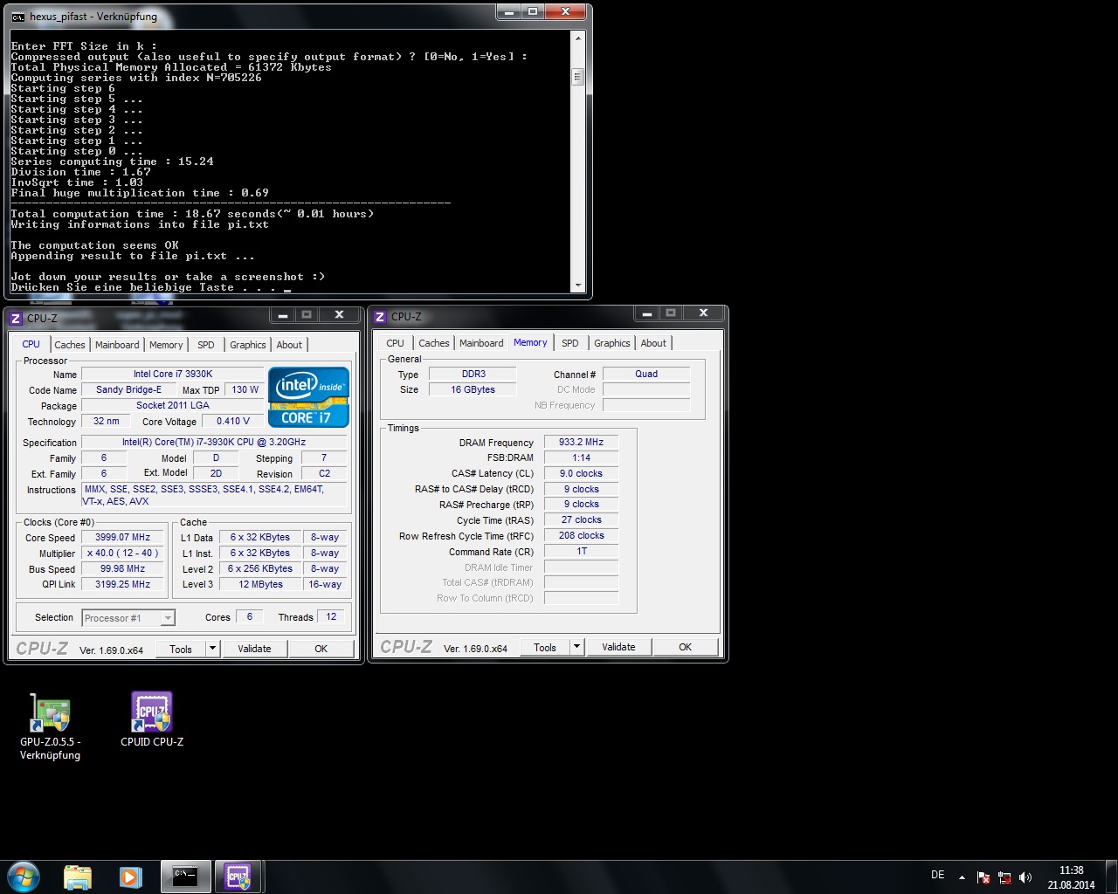Screen dimensions: 1118x894
Task: Switch to CPU tab in right CPU-Z
Action: [395, 343]
